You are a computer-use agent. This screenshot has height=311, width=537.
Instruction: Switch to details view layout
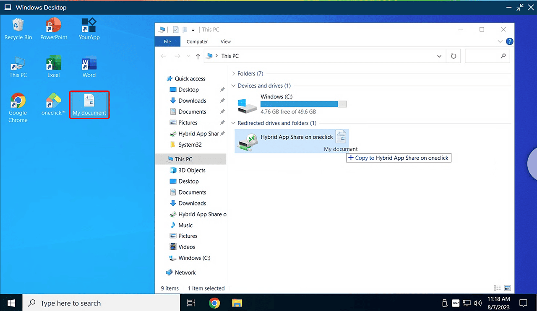497,288
